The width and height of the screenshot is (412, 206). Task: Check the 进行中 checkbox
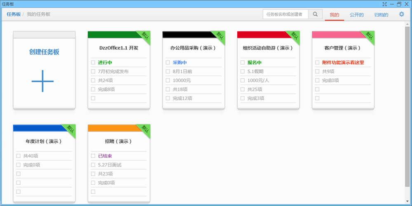pyautogui.click(x=93, y=62)
